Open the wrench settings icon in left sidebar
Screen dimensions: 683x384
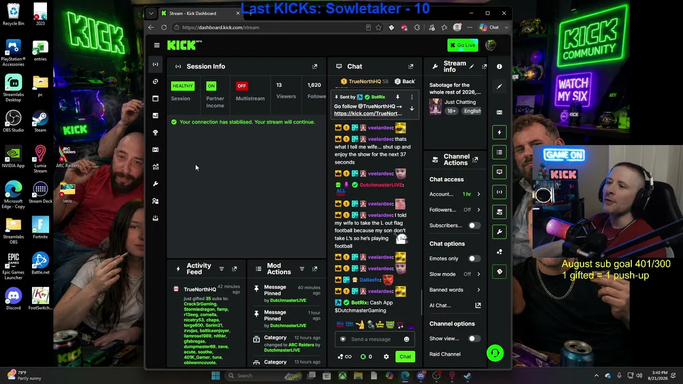pos(155,184)
